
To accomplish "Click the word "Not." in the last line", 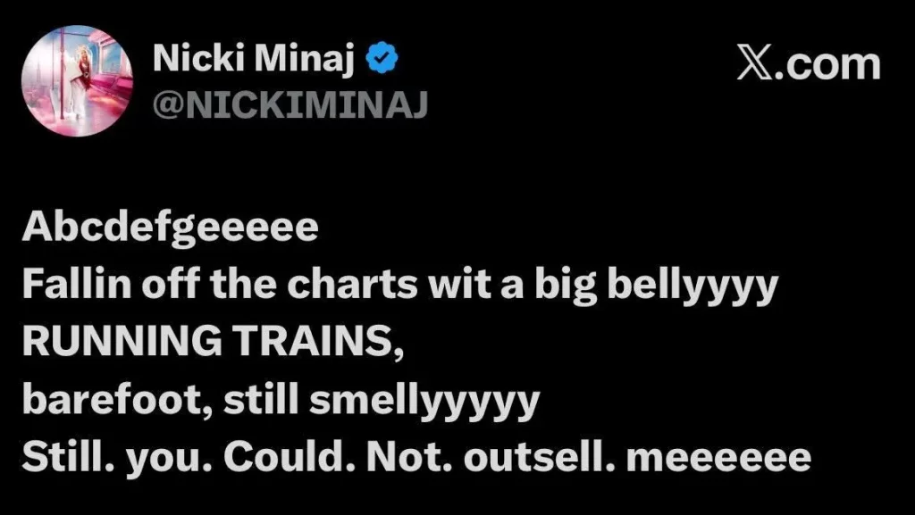I will (410, 457).
